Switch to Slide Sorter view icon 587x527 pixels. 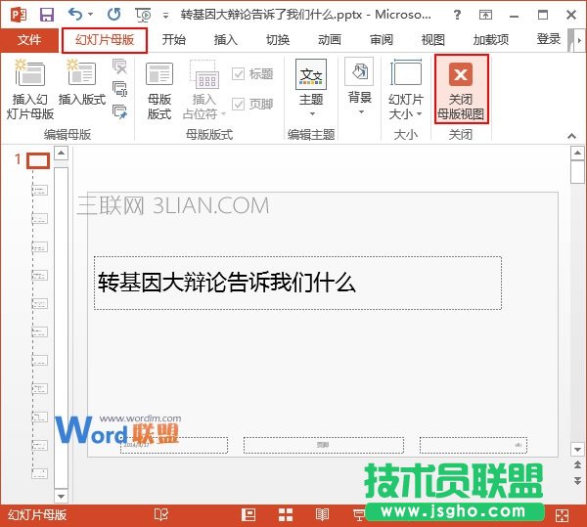click(286, 514)
